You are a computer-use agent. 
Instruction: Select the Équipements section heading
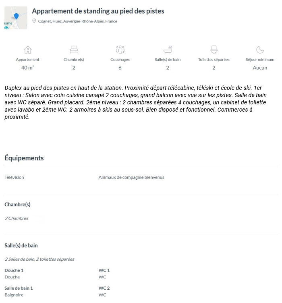click(x=24, y=158)
